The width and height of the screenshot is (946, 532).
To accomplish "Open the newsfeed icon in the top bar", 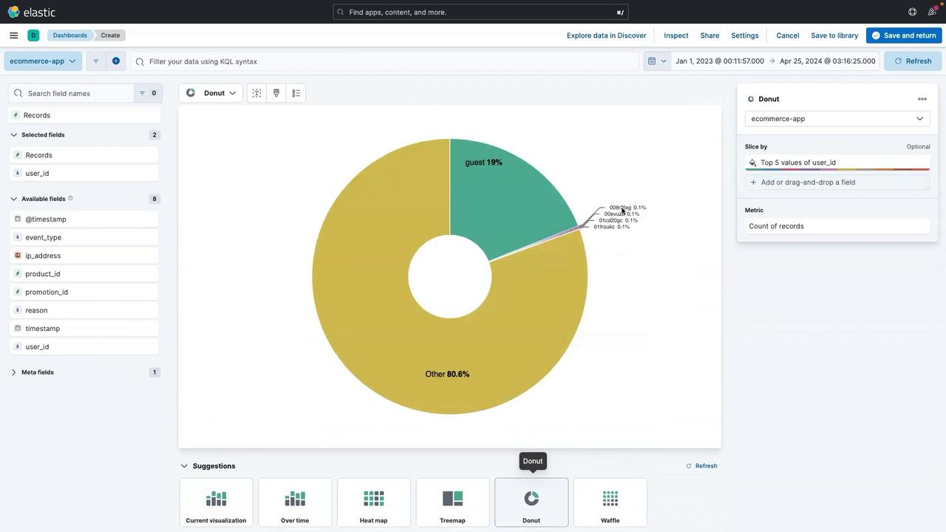I will [932, 12].
